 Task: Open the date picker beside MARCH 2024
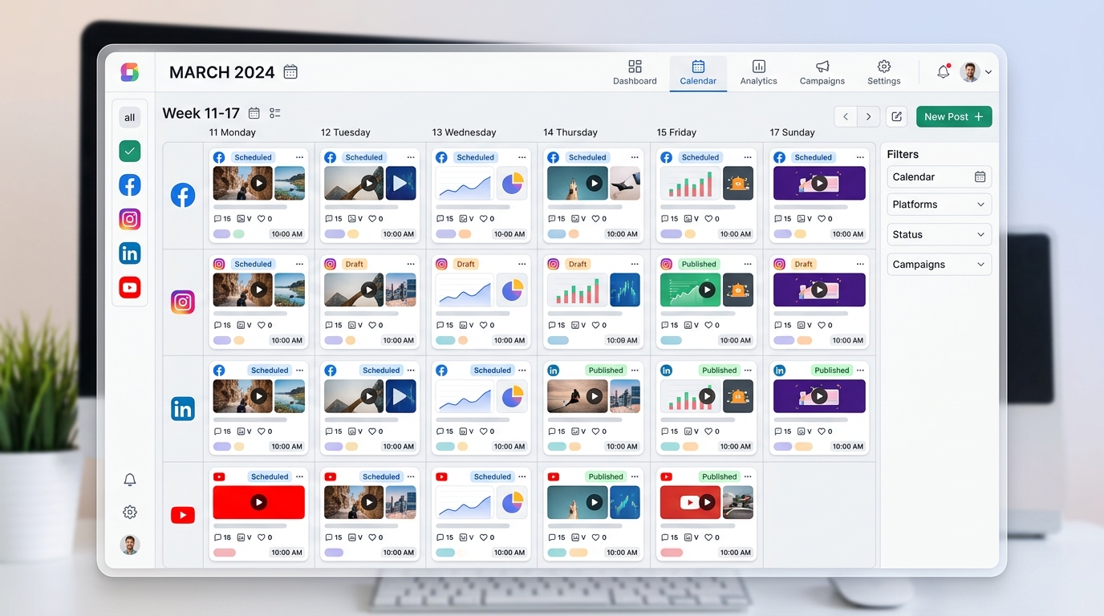[290, 72]
